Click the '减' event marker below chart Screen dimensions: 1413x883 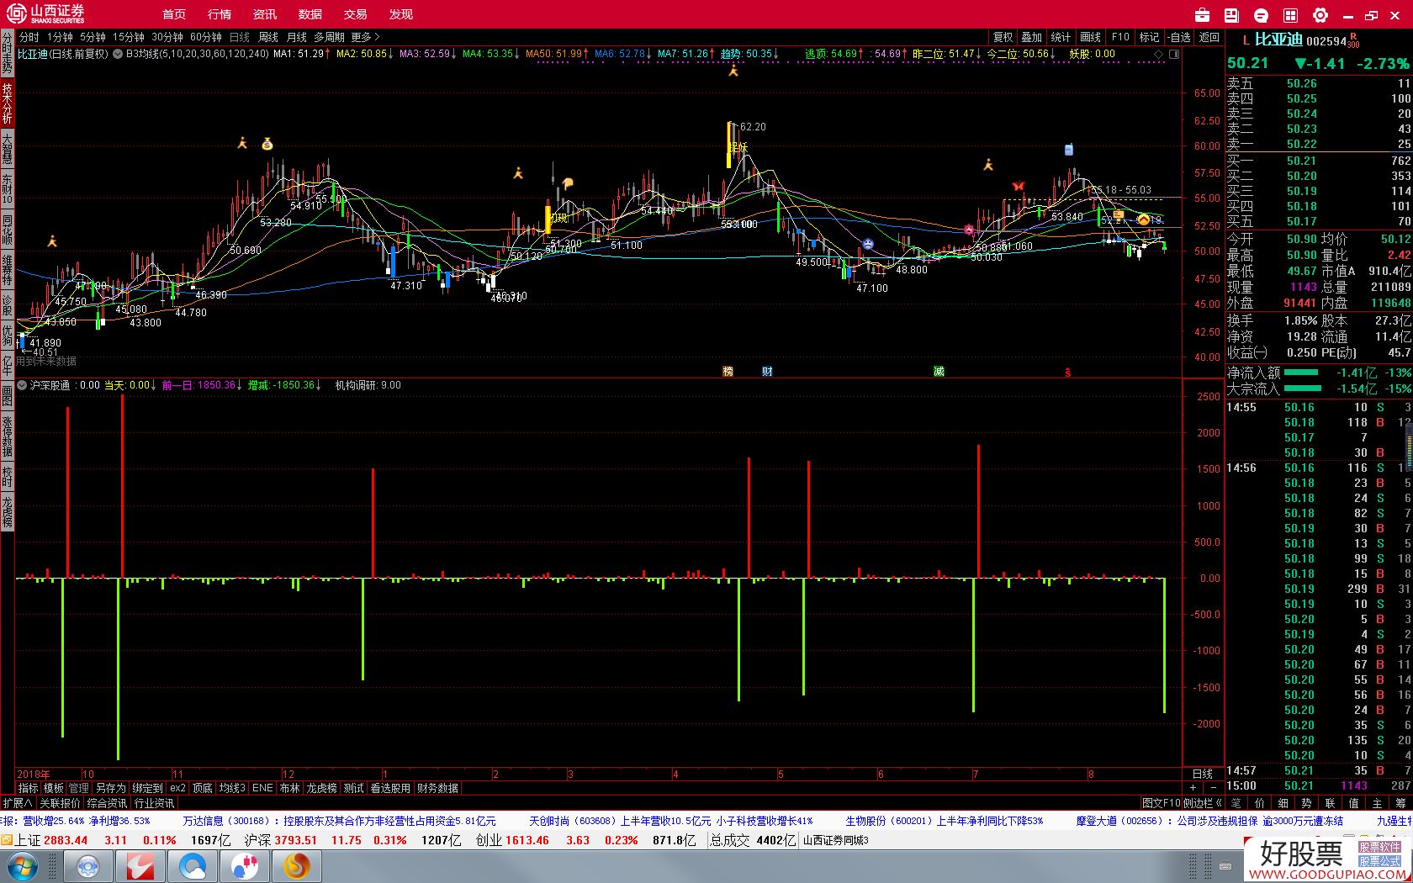(939, 371)
